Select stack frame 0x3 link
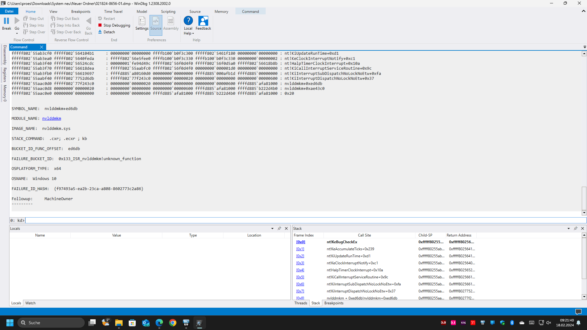The image size is (587, 330). click(x=300, y=263)
